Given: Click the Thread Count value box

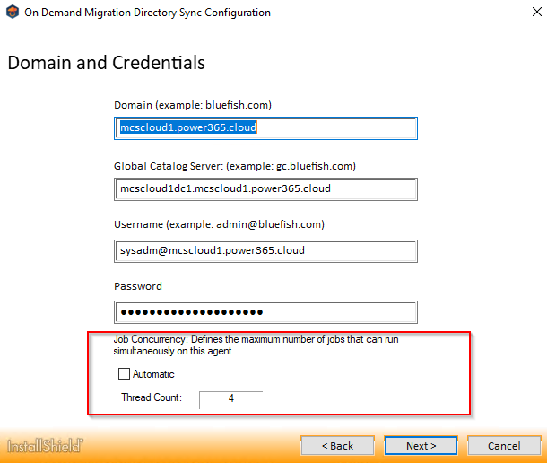Looking at the screenshot, I should 231,399.
